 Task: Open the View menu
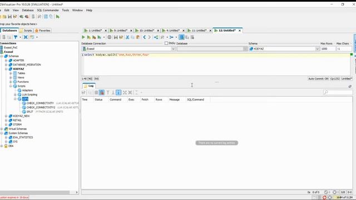pyautogui.click(x=16, y=10)
